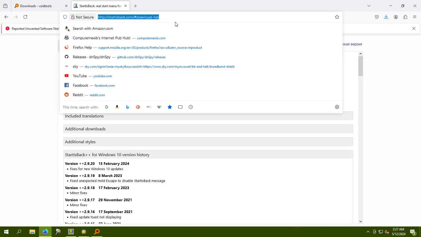Open the tracking protection shield icon

(x=65, y=17)
